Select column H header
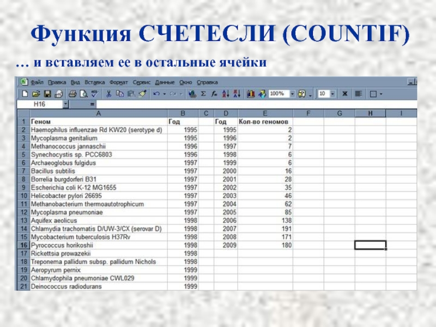 tap(370, 113)
